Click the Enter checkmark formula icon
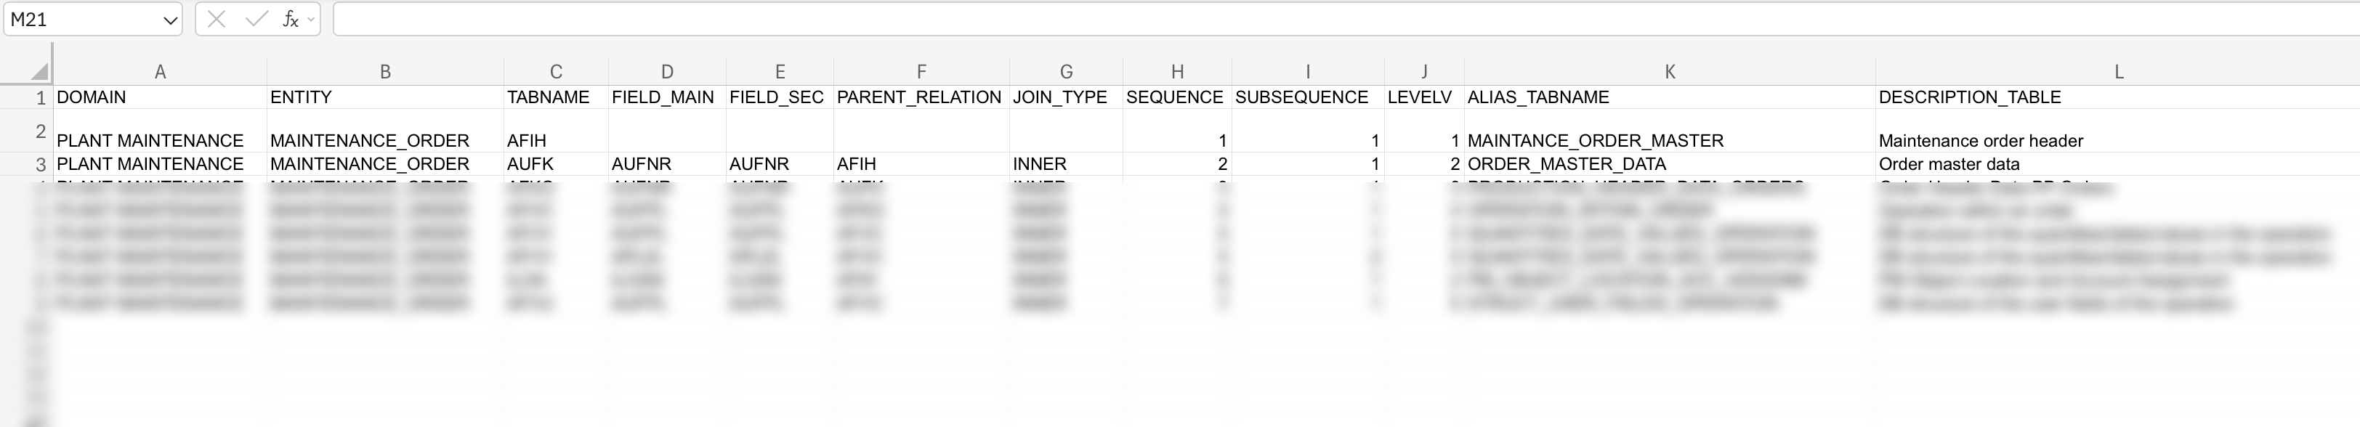2360x427 pixels. click(x=257, y=19)
